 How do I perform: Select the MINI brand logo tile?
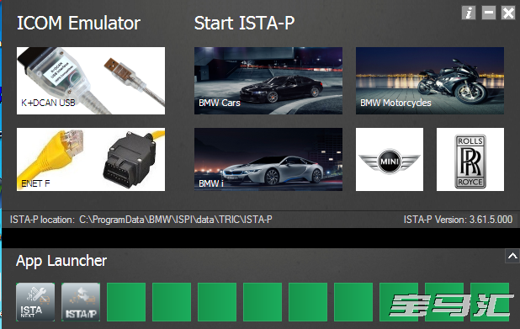pyautogui.click(x=390, y=160)
